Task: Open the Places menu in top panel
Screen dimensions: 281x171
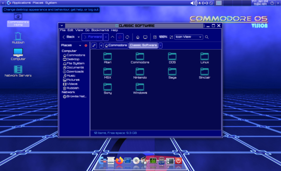Action: (x=38, y=3)
